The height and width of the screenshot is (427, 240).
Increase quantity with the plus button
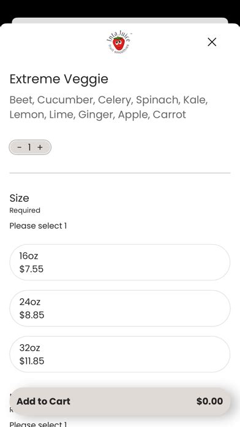pos(40,147)
